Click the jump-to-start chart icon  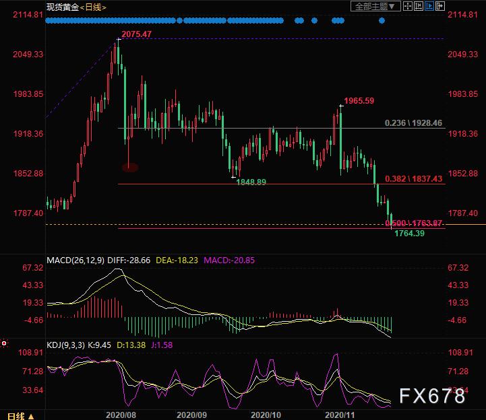tap(419, 7)
